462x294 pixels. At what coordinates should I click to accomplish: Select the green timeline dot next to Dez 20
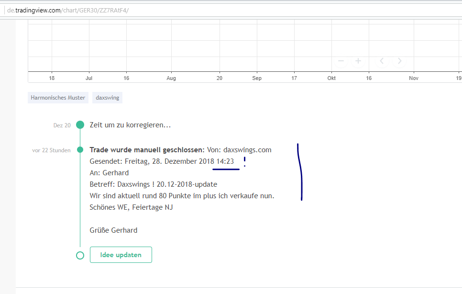(x=80, y=124)
